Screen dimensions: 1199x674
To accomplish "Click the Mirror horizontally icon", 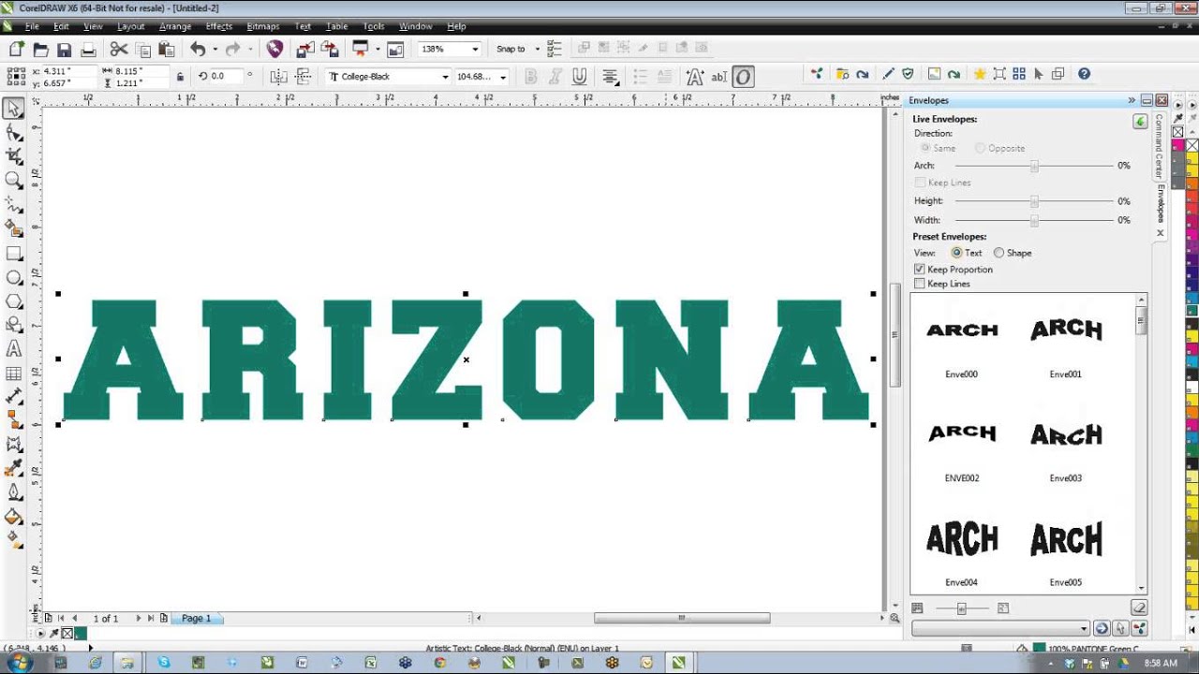I will [278, 77].
